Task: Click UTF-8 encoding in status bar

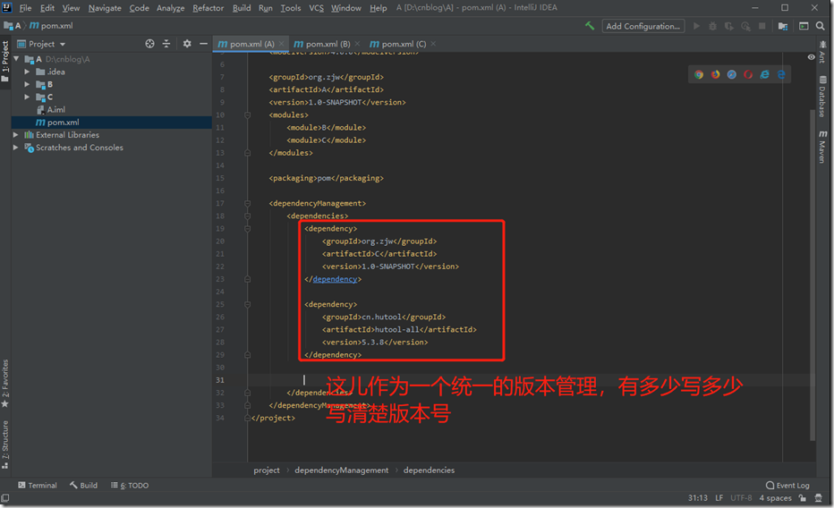Action: [x=741, y=498]
